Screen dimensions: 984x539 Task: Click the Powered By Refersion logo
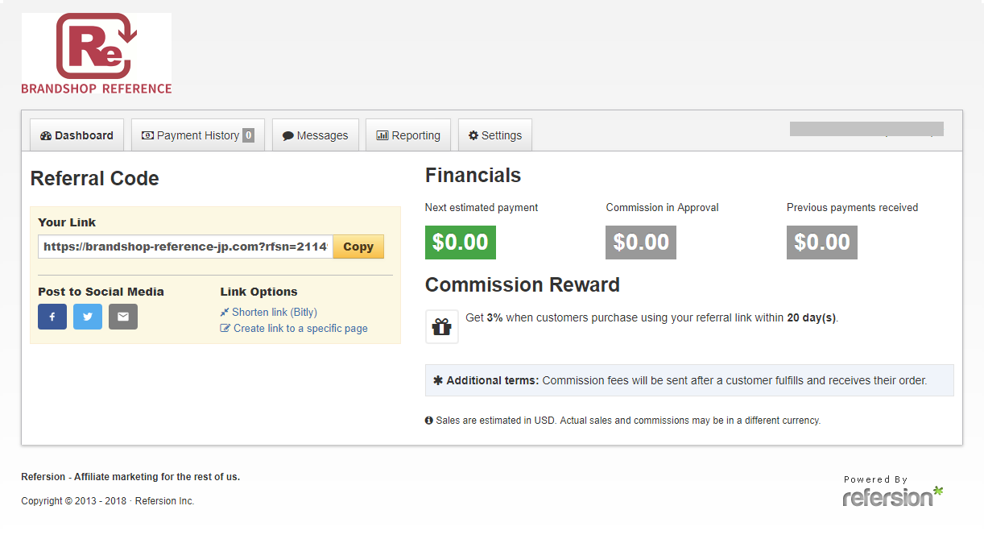coord(892,490)
